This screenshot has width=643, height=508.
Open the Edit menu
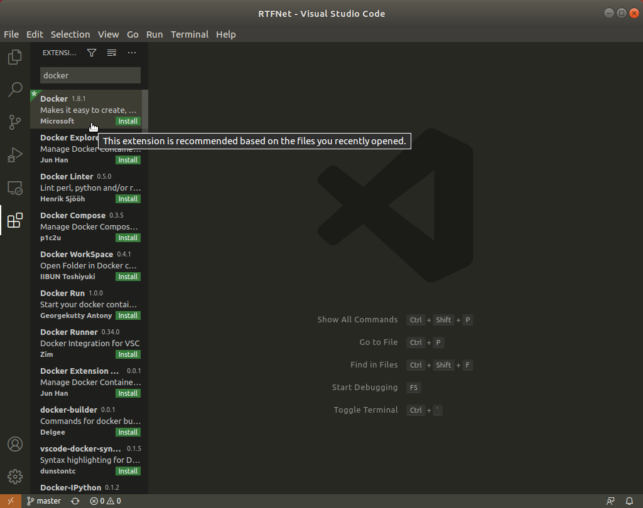click(35, 34)
